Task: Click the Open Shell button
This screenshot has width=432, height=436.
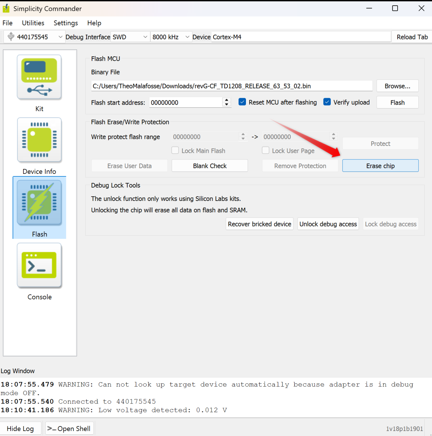Action: pos(70,428)
